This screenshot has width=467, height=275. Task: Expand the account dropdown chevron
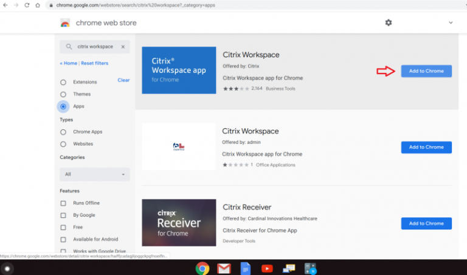click(x=451, y=22)
